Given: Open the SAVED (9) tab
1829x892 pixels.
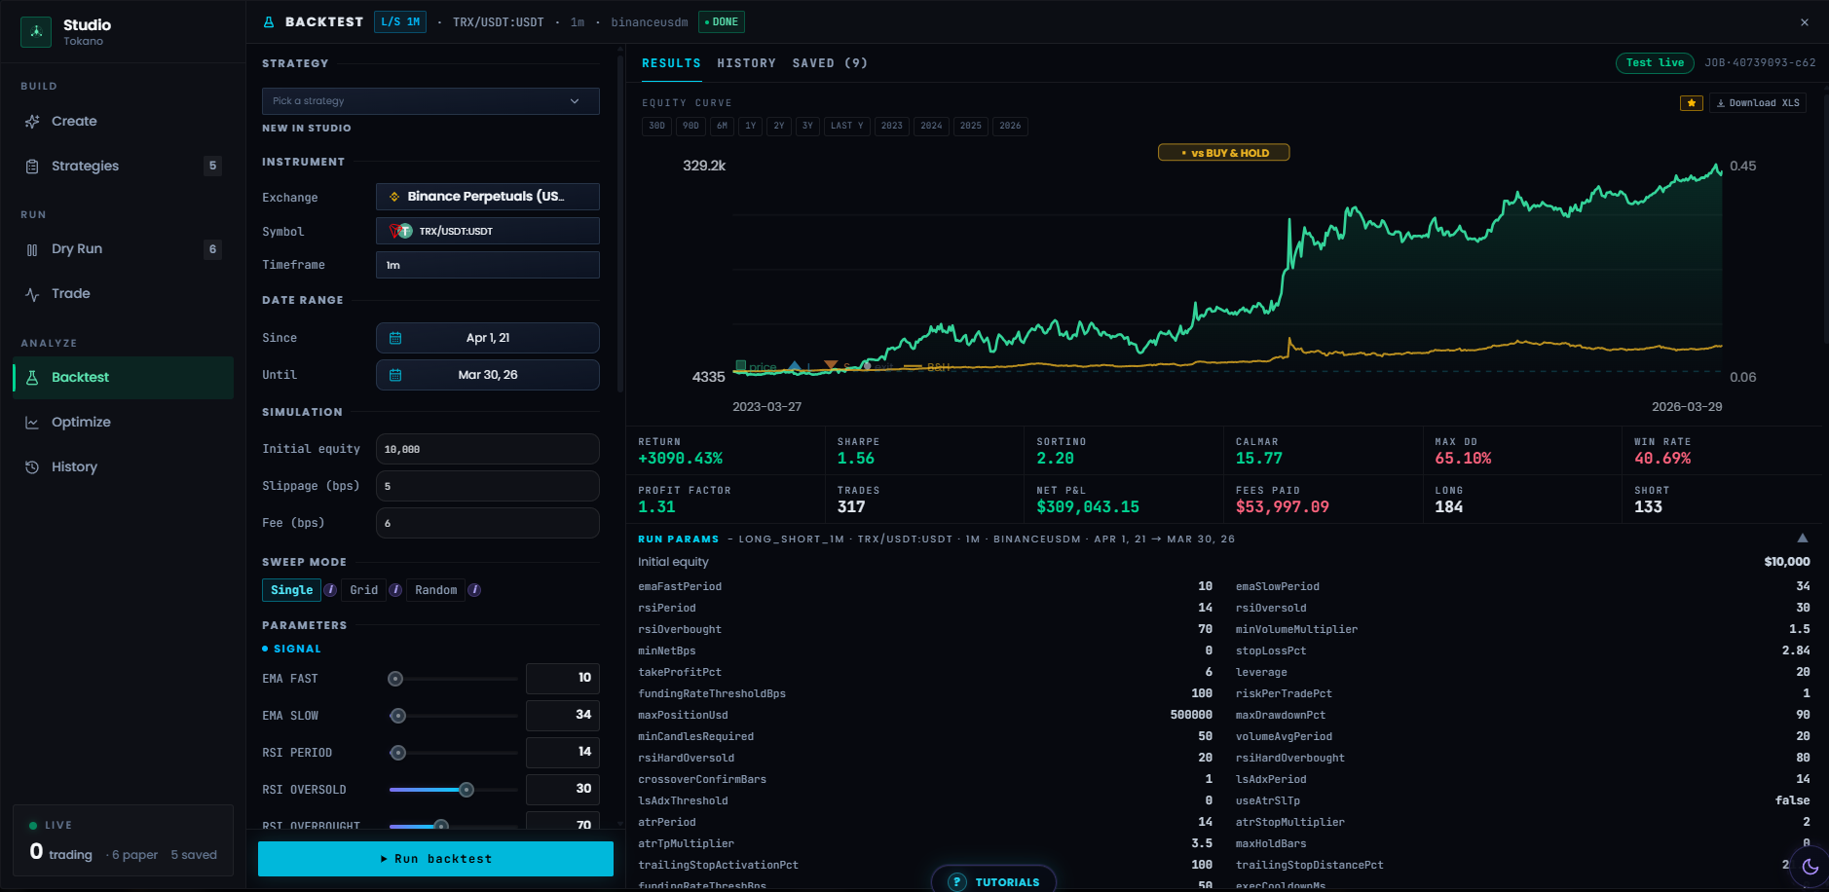Looking at the screenshot, I should [830, 63].
